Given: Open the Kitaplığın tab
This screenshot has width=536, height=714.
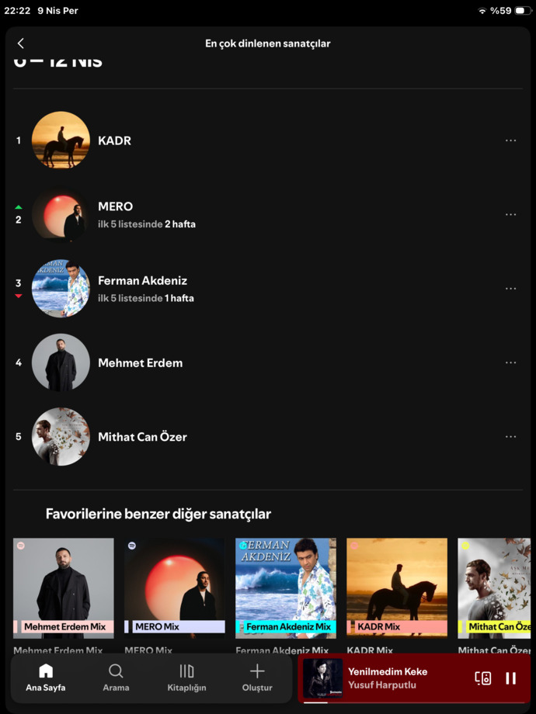Looking at the screenshot, I should pyautogui.click(x=186, y=678).
